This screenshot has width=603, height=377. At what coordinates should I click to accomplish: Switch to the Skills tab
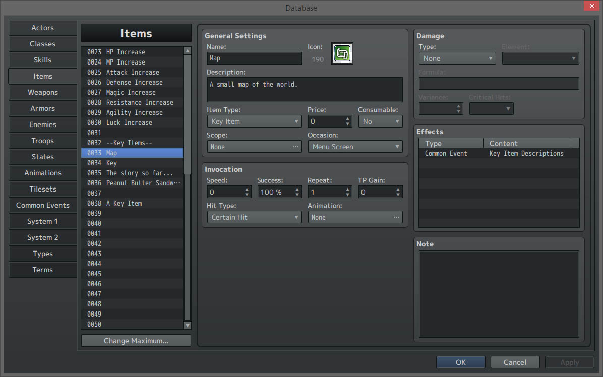[x=43, y=60]
